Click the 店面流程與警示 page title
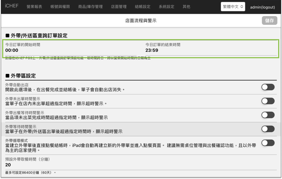 point(141,21)
